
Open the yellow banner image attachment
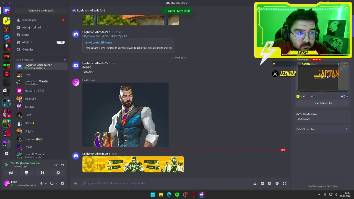[x=133, y=164]
